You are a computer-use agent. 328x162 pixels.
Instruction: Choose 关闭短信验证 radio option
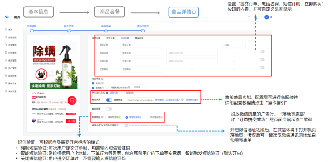(x=148, y=118)
